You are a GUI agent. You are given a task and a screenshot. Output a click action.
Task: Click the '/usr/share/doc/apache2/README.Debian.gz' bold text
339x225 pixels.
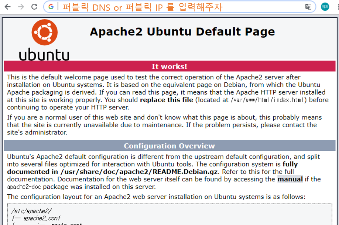(x=139, y=172)
